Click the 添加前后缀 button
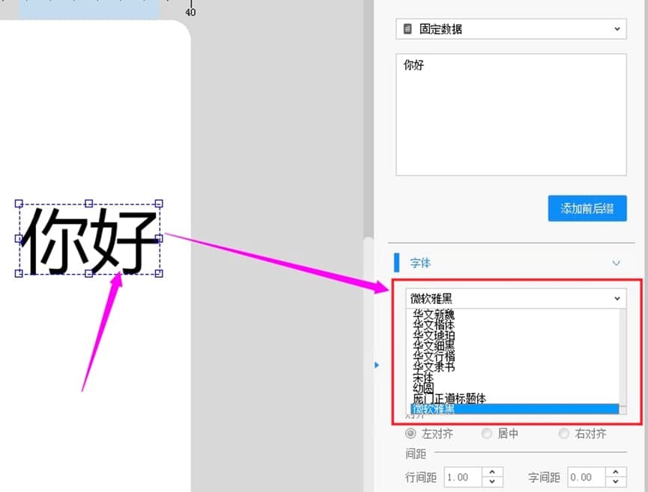 tap(587, 208)
